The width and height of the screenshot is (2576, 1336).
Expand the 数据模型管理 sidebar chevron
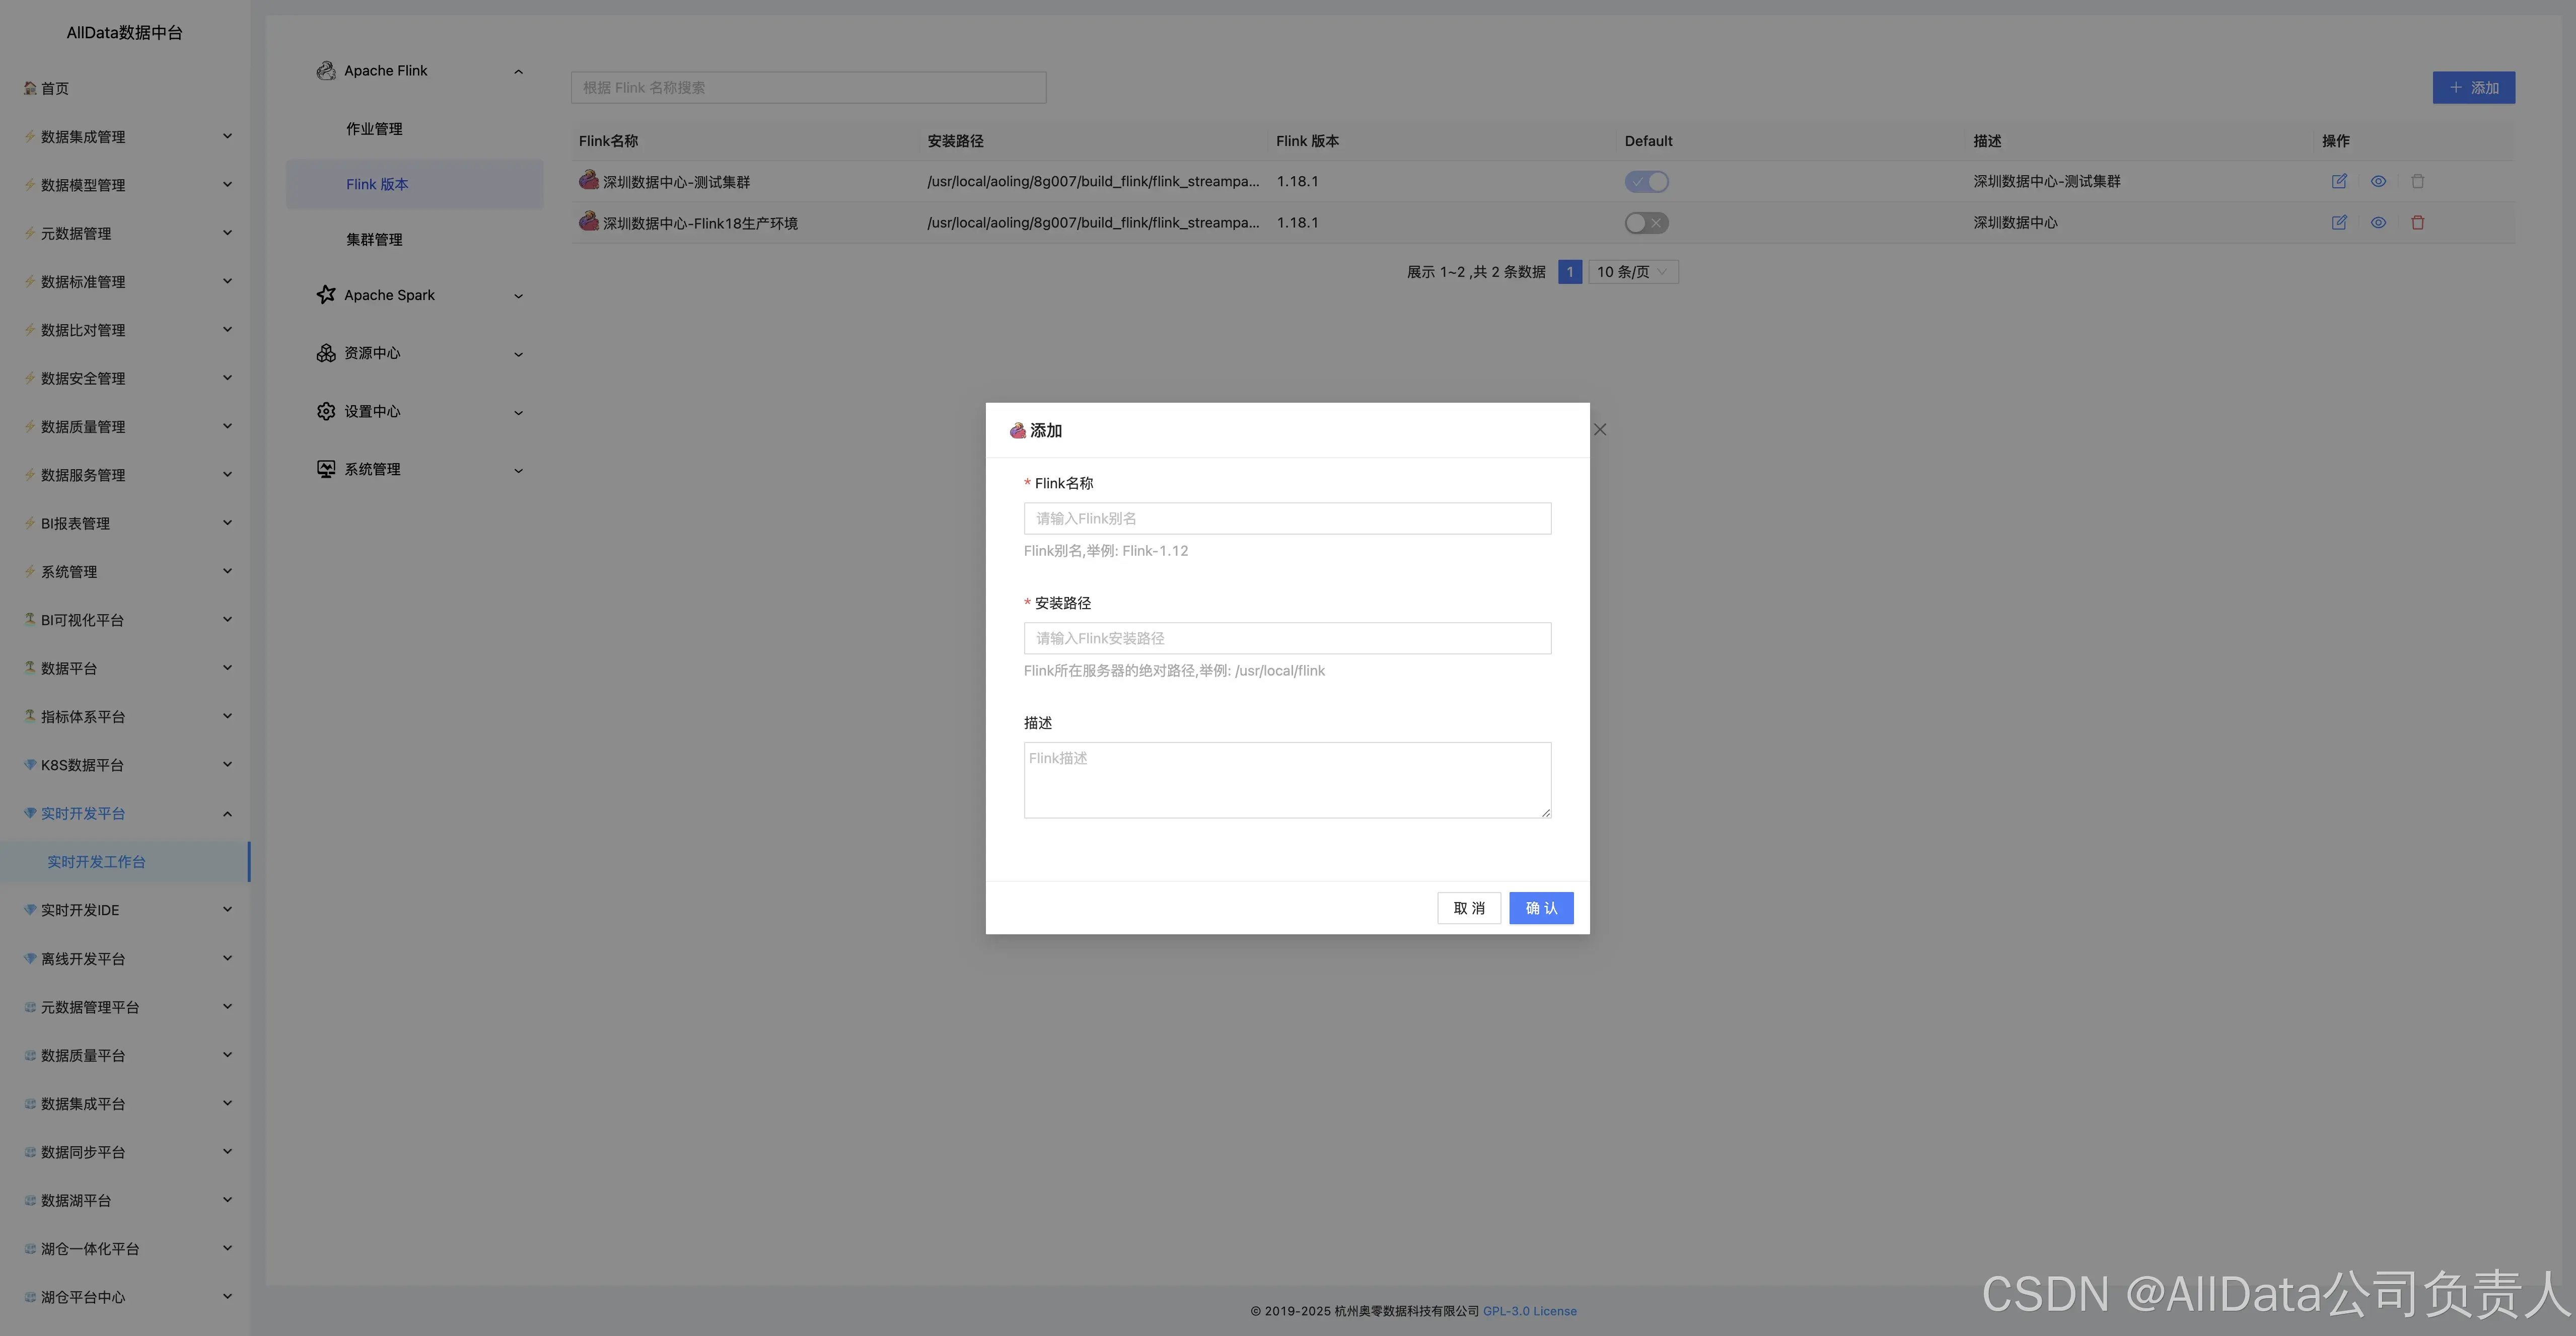227,184
